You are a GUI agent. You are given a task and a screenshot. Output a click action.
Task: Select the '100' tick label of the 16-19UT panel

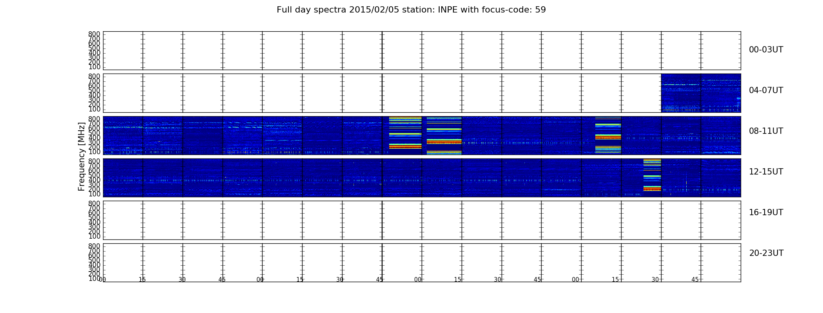tap(94, 236)
